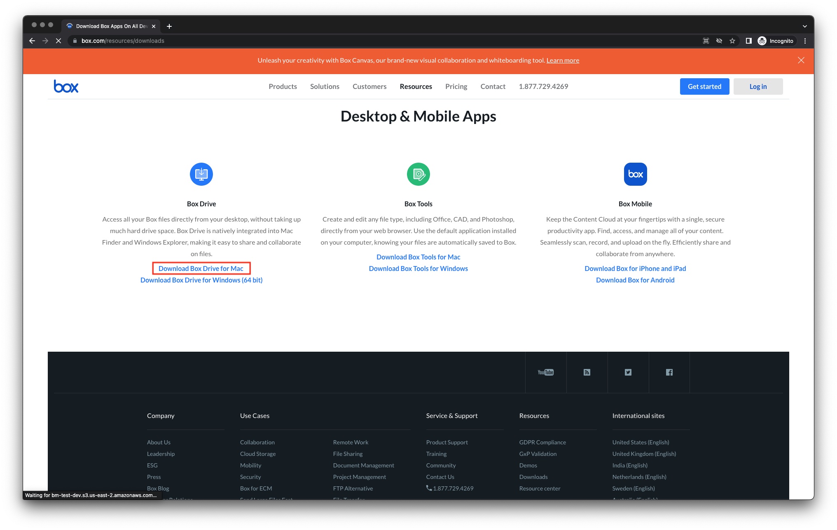Open Chrome three-dot menu
837x530 pixels.
pos(805,41)
